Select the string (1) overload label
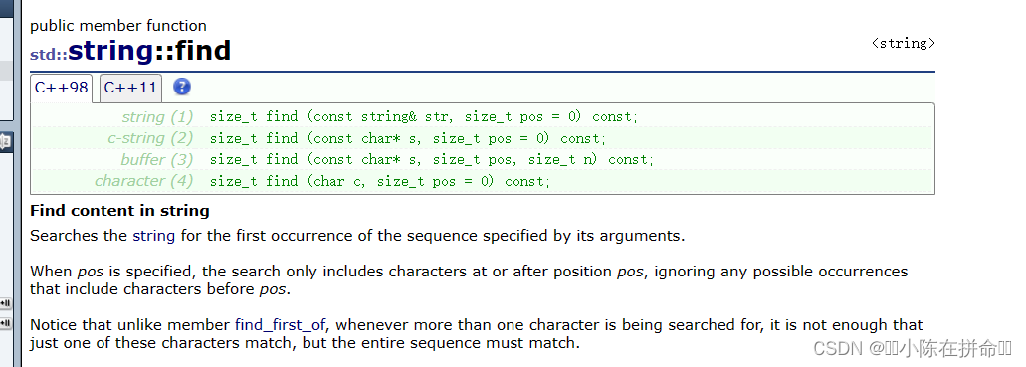 [157, 117]
